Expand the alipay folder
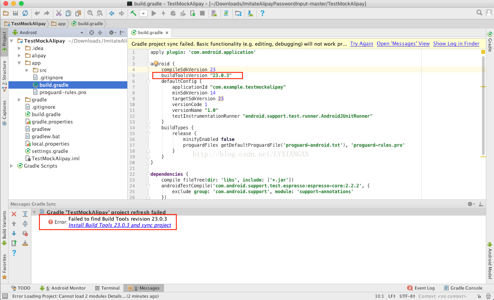The height and width of the screenshot is (300, 494). tap(19, 56)
